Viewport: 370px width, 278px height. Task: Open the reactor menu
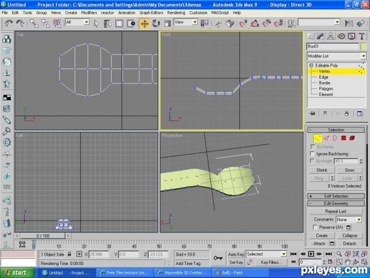point(107,13)
